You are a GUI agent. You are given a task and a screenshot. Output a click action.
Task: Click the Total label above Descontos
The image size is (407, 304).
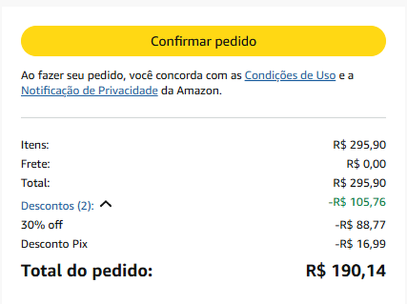pyautogui.click(x=35, y=182)
